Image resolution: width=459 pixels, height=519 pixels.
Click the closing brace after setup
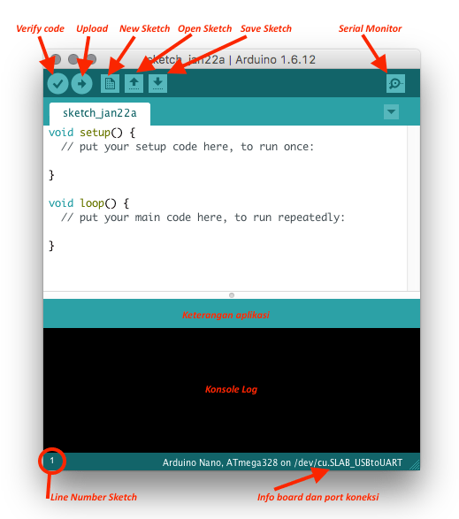point(51,175)
